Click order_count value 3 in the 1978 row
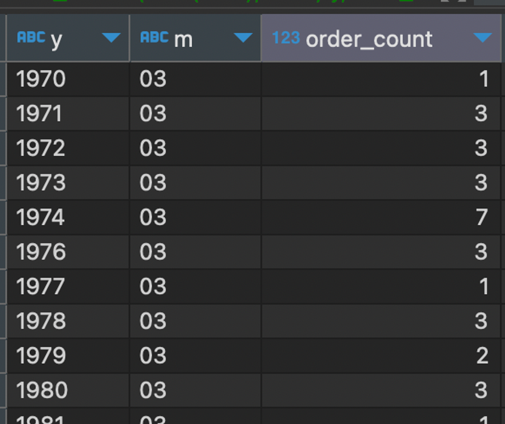Image resolution: width=505 pixels, height=424 pixels. point(382,322)
